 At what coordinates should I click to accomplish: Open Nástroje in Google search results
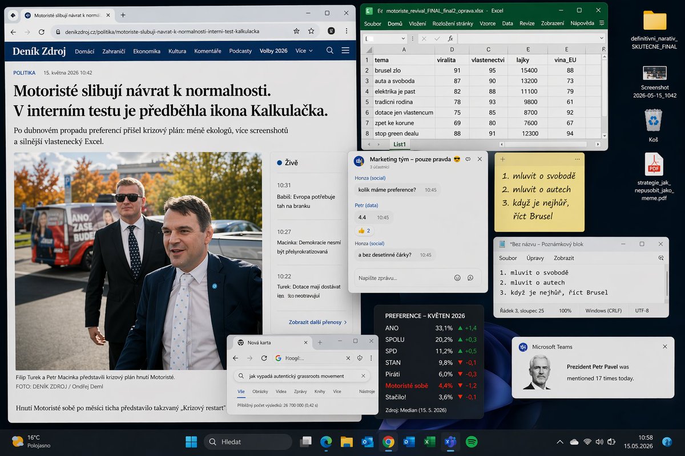pyautogui.click(x=367, y=392)
